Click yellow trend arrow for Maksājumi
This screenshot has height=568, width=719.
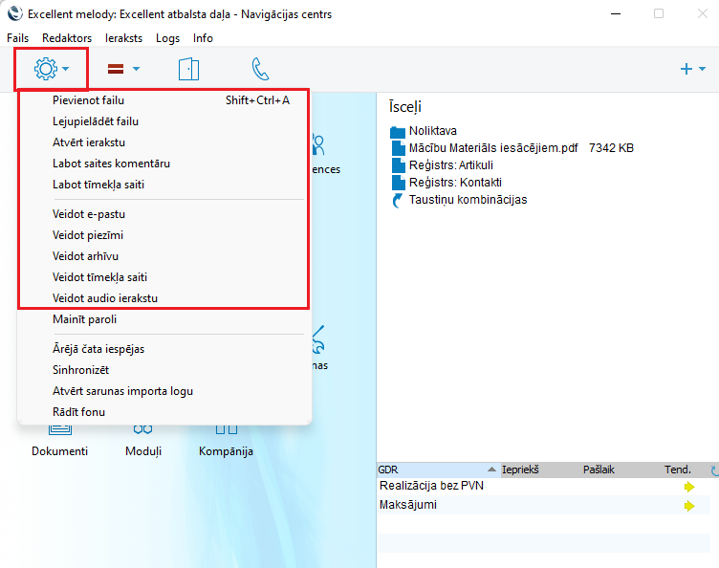tap(689, 506)
